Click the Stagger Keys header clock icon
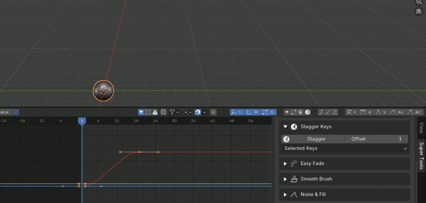This screenshot has height=203, width=426. 294,127
